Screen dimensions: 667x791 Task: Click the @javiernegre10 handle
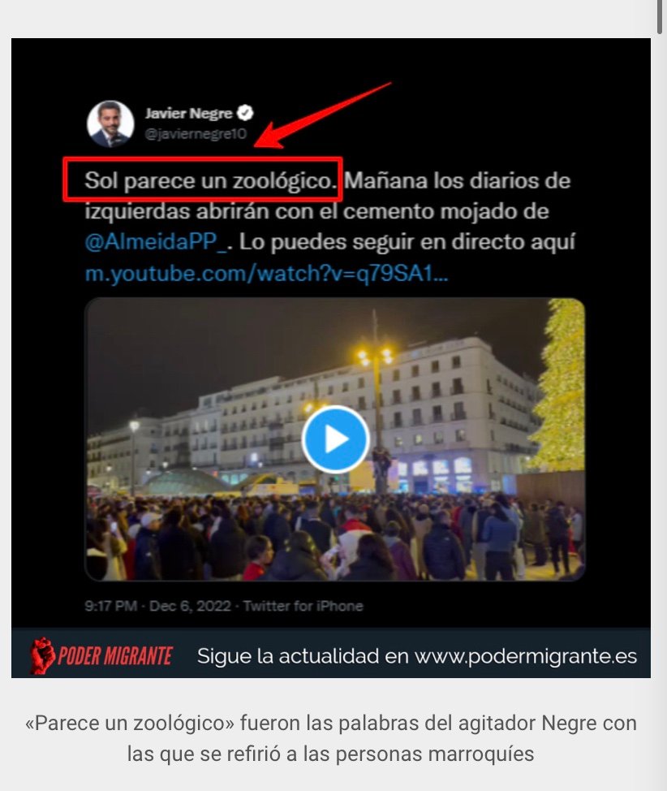point(196,134)
